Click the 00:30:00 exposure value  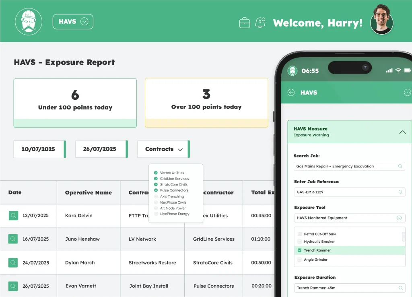click(261, 262)
